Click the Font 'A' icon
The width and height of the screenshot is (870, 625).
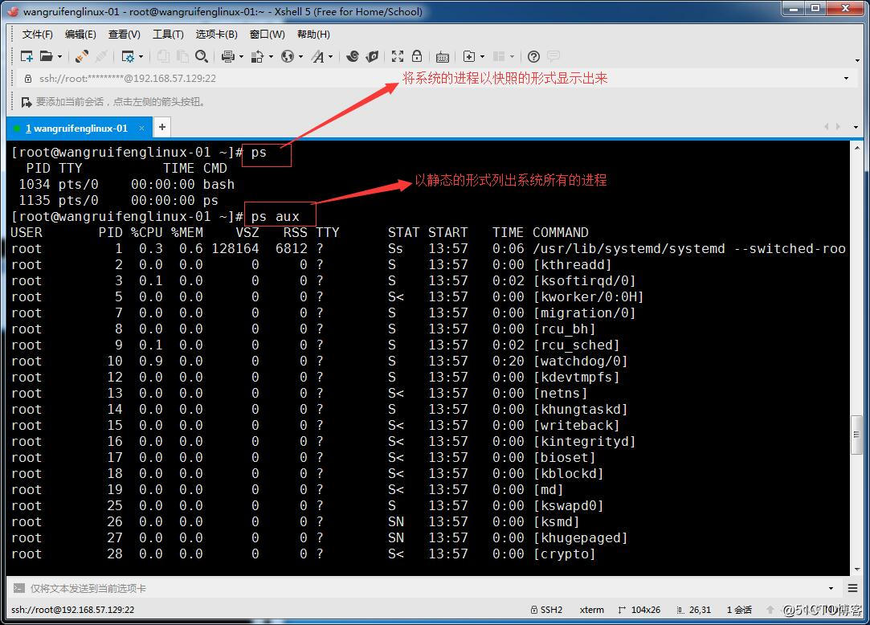pyautogui.click(x=317, y=56)
